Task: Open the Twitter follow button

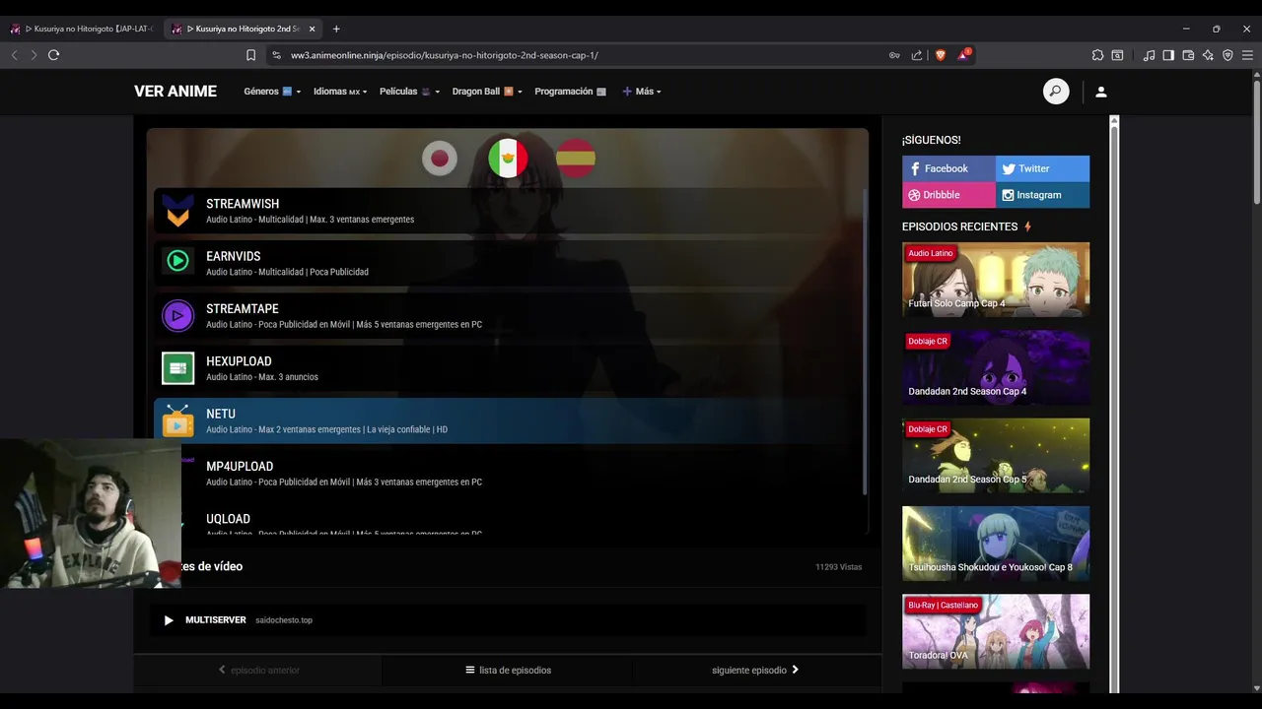Action: pos(1042,168)
